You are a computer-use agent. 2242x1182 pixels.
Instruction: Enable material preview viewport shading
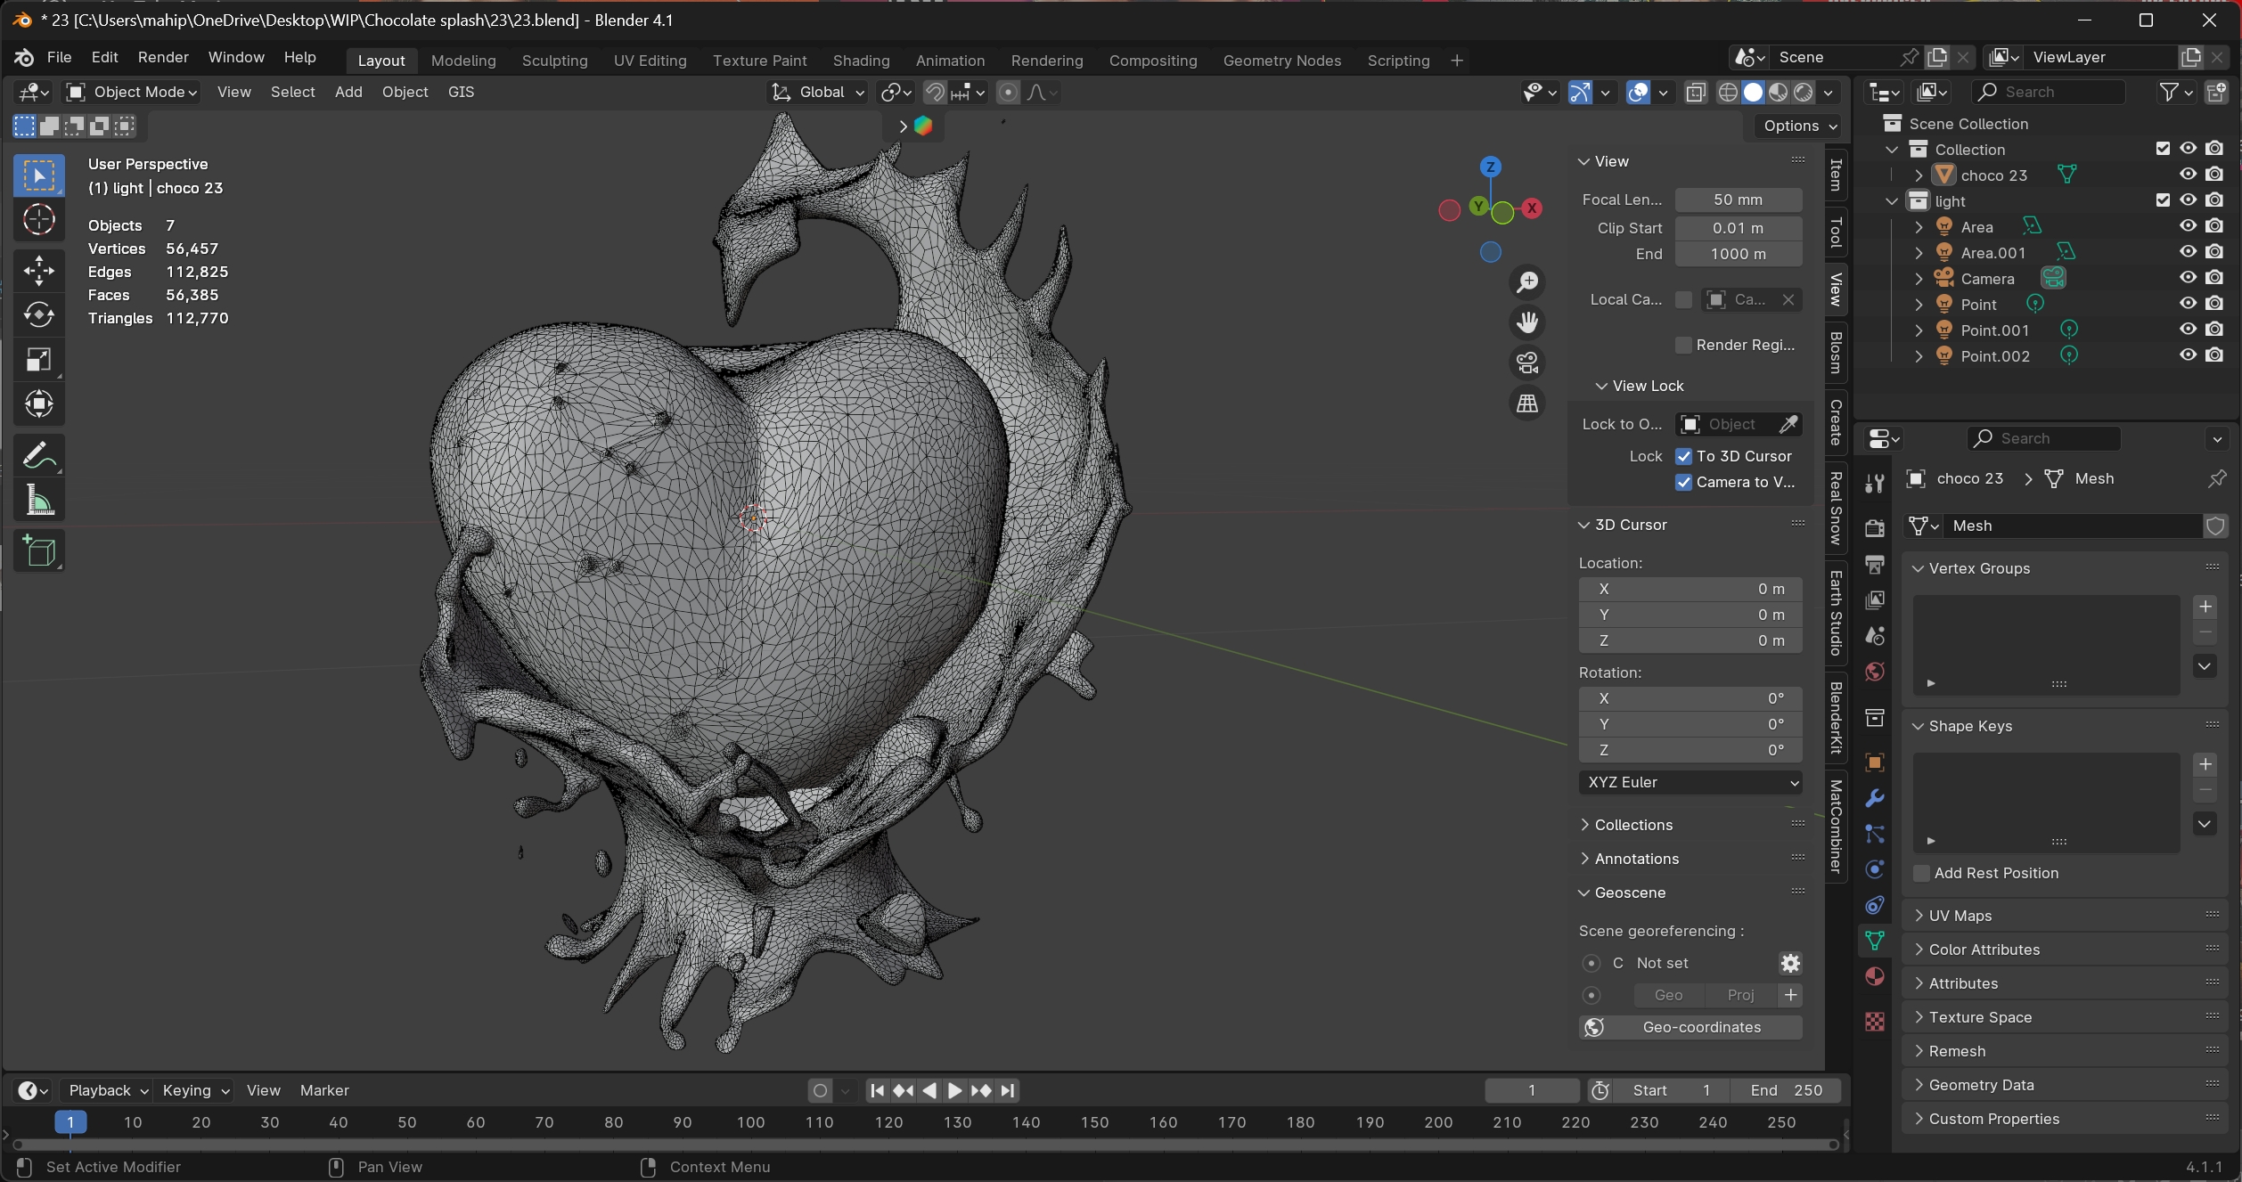1779,92
